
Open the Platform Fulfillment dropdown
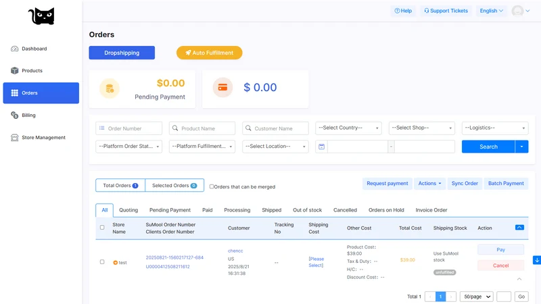(202, 147)
